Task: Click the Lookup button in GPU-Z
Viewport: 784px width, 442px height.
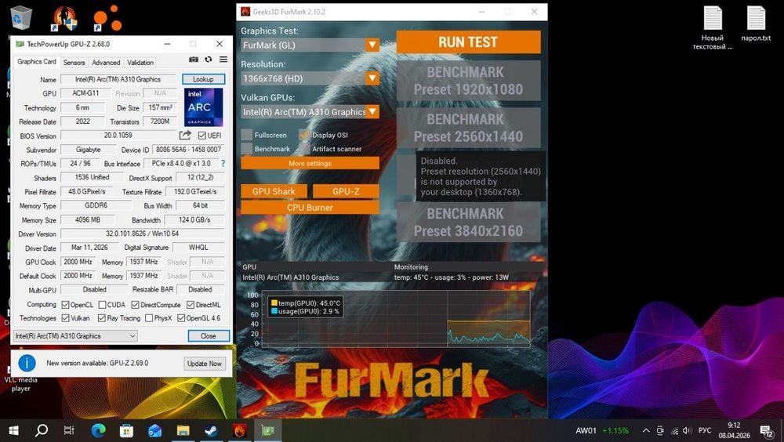Action: (203, 79)
